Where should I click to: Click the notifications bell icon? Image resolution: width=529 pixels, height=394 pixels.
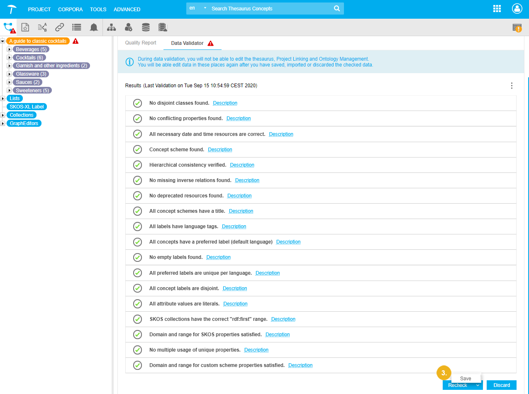point(94,27)
